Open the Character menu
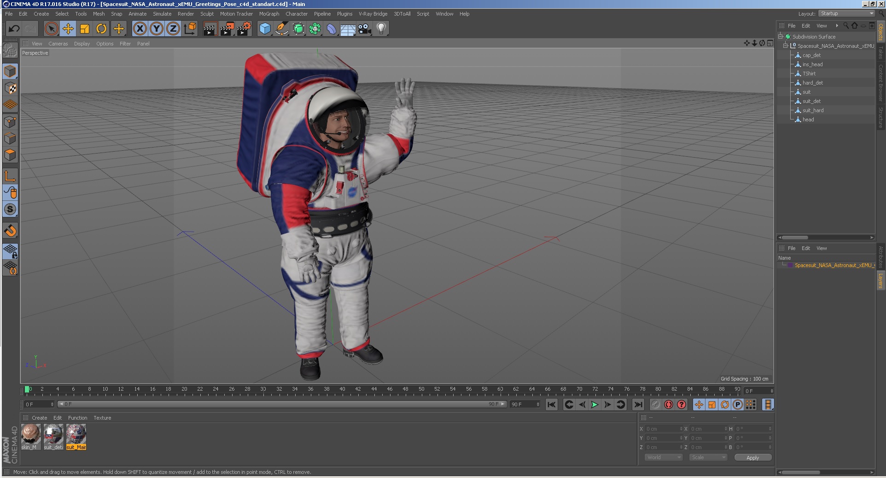 pyautogui.click(x=297, y=14)
